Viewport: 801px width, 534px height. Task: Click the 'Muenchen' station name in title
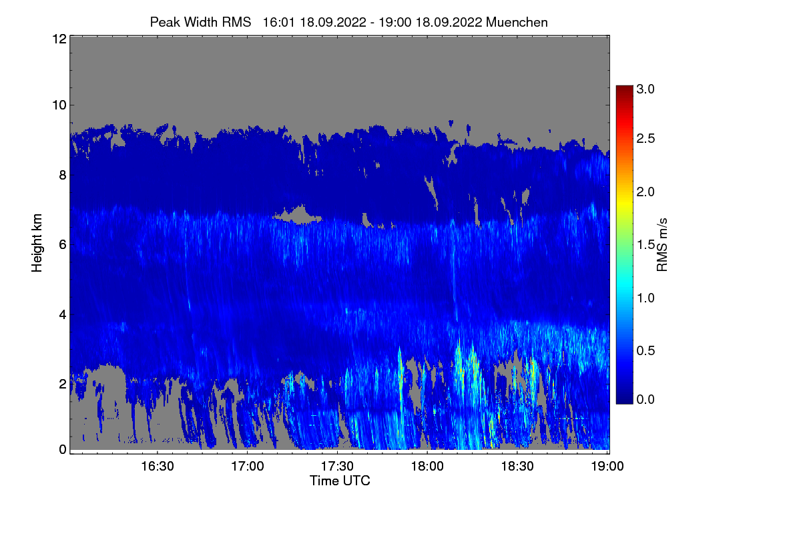[517, 22]
